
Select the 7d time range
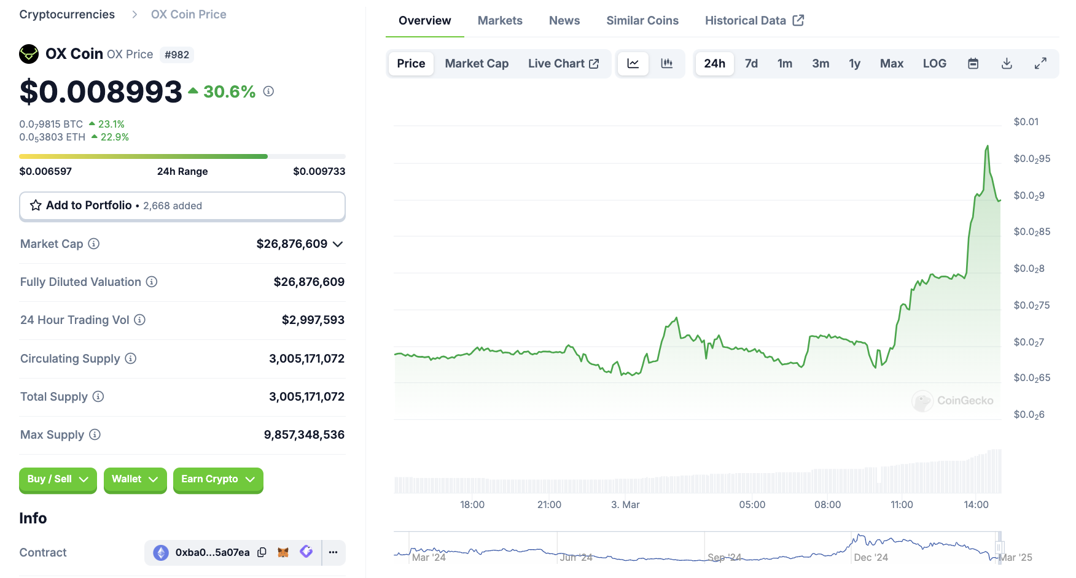(751, 64)
